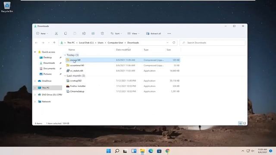Click the volume icon in system tray

pyautogui.click(x=253, y=151)
